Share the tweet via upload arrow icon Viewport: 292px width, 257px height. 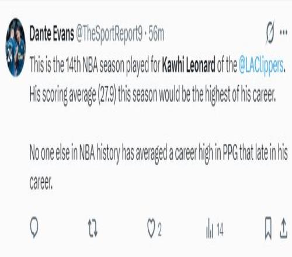[283, 228]
